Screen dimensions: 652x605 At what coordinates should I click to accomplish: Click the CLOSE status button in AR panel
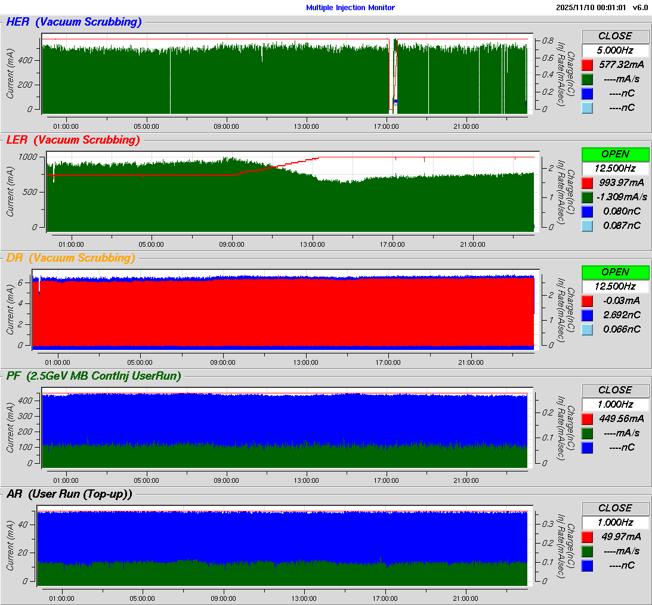pyautogui.click(x=615, y=508)
